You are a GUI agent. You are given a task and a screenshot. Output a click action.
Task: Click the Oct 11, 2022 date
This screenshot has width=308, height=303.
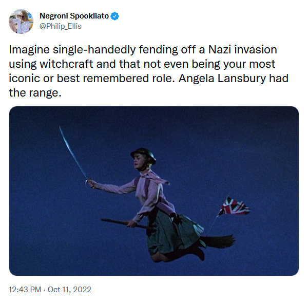tap(69, 290)
